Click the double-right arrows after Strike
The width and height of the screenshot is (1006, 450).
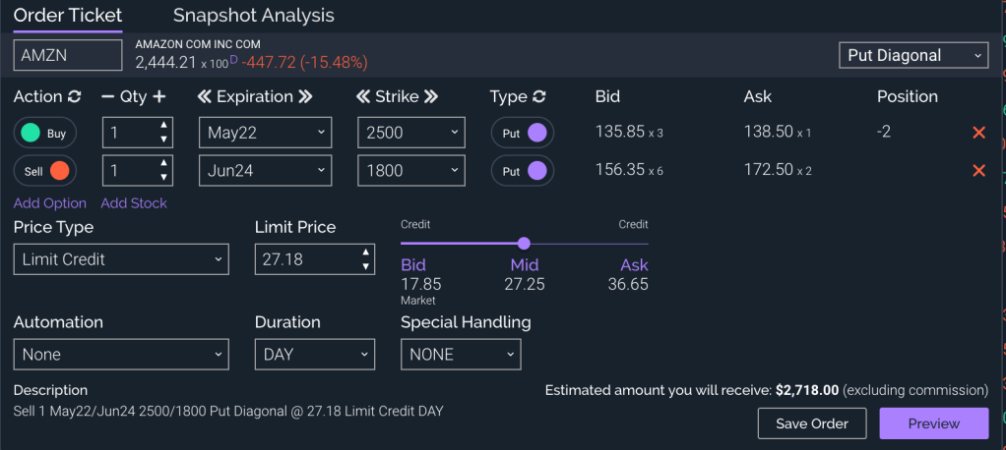click(x=431, y=97)
